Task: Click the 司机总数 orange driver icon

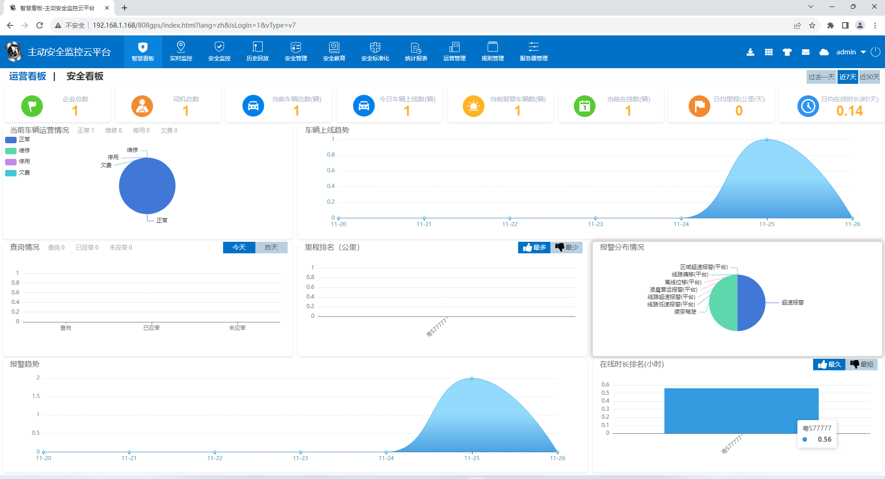Action: pyautogui.click(x=142, y=106)
